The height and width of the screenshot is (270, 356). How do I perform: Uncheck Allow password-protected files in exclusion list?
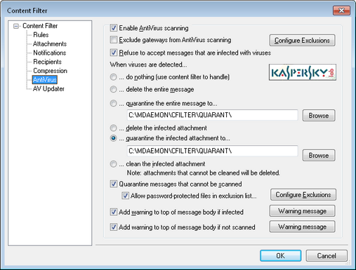pyautogui.click(x=125, y=196)
